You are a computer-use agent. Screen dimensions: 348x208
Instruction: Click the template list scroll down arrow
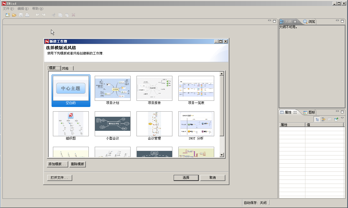click(222, 155)
